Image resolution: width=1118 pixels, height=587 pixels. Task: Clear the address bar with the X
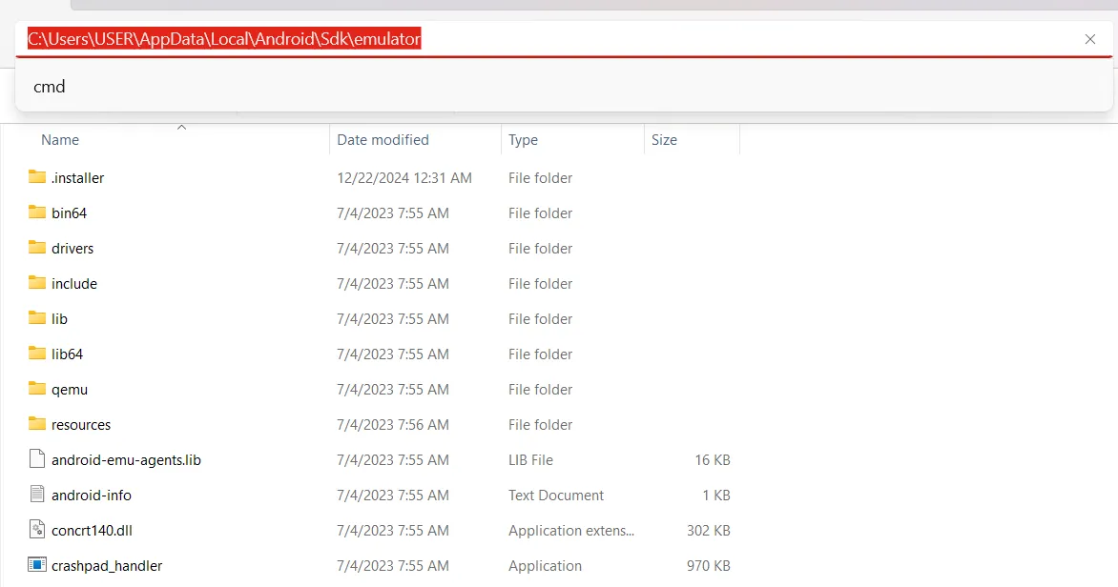click(x=1089, y=39)
